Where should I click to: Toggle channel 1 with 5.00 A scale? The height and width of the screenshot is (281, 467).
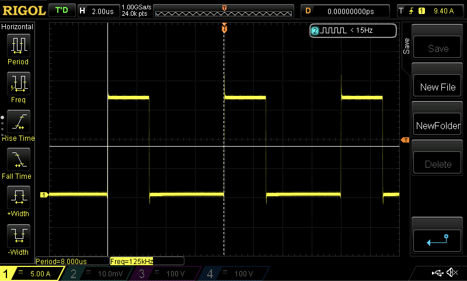[x=32, y=273]
